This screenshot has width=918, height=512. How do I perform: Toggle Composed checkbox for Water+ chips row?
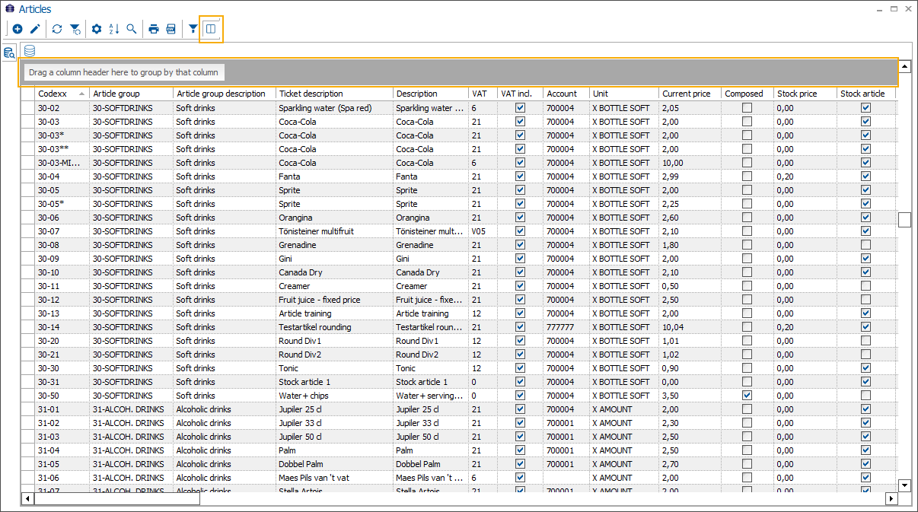[x=747, y=396]
